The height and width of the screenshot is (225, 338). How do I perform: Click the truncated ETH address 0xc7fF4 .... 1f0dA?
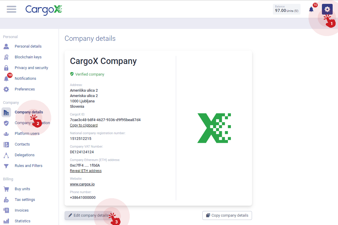coord(85,165)
